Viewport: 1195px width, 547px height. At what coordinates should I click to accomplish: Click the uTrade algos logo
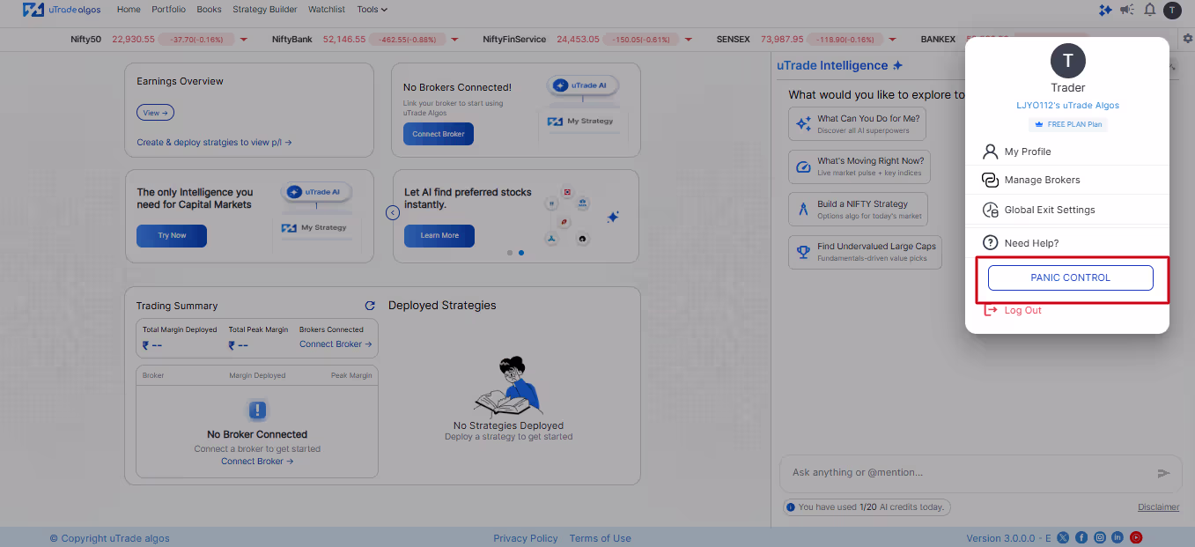click(61, 10)
